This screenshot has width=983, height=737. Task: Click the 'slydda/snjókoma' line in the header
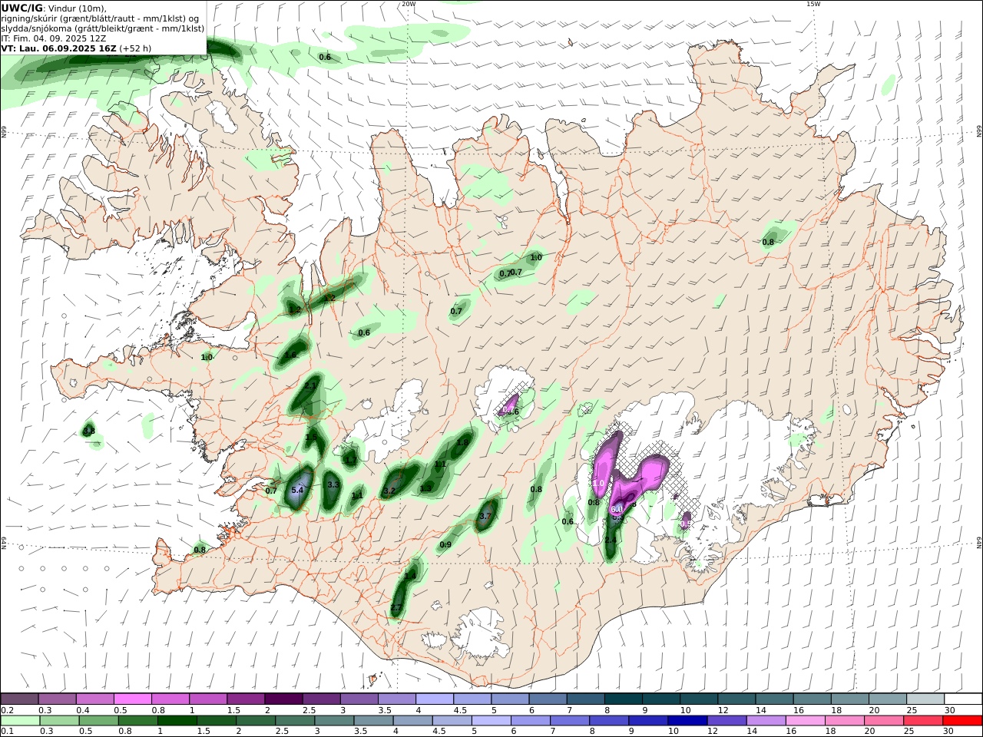102,28
